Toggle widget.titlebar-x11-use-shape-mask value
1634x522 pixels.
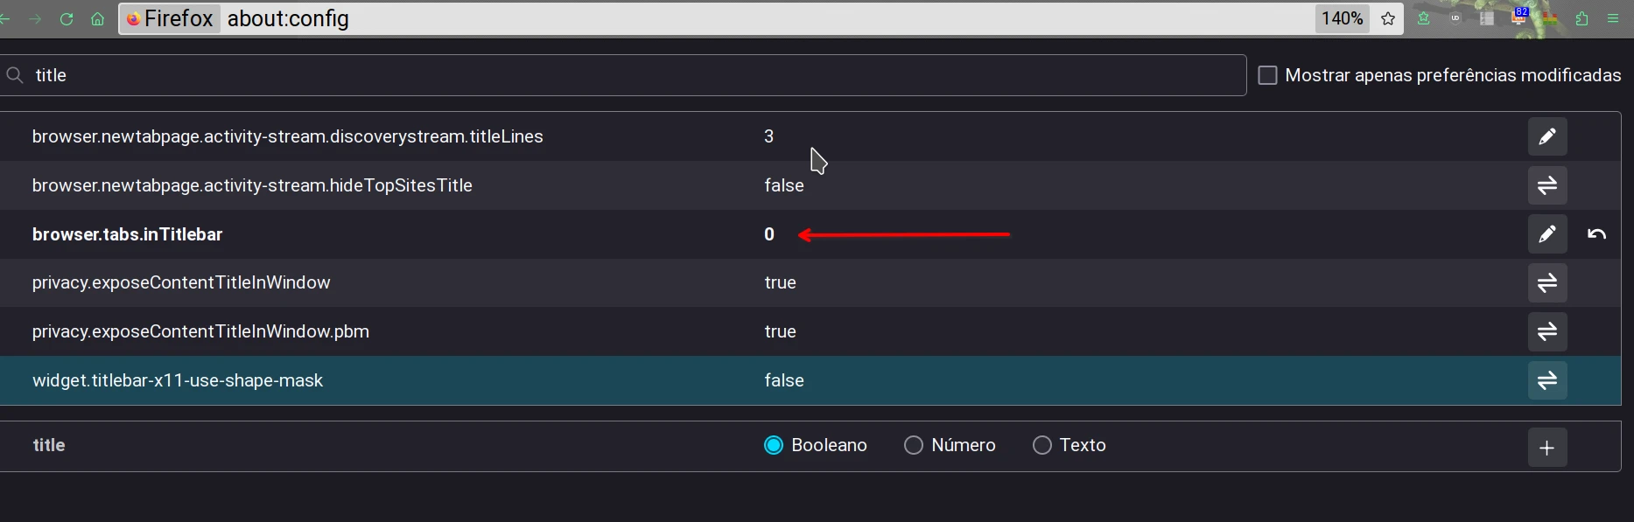pos(1547,380)
